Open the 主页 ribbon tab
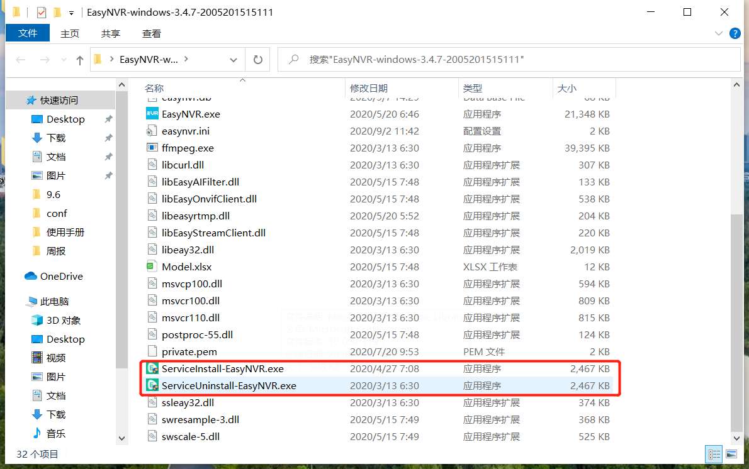The height and width of the screenshot is (469, 749). coord(70,33)
